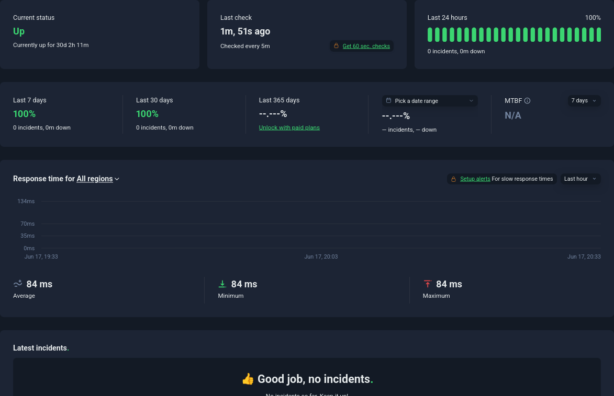This screenshot has height=396, width=614.
Task: Click the calendar icon in date range picker
Action: click(x=388, y=100)
